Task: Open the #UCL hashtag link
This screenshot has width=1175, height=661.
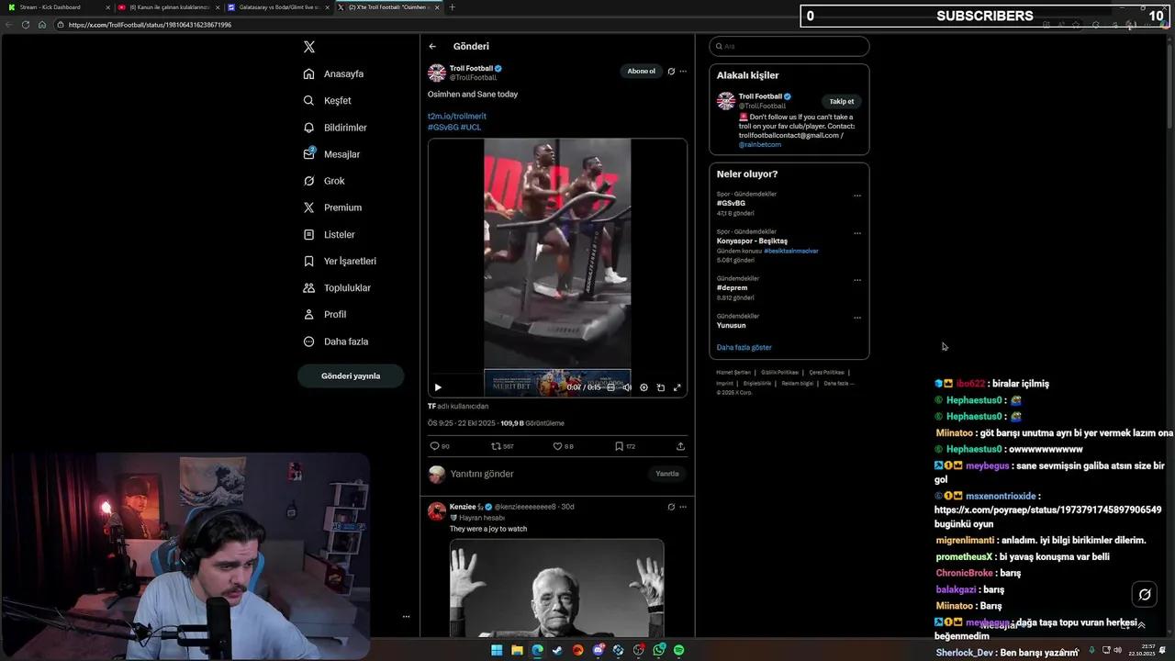Action: 471,127
